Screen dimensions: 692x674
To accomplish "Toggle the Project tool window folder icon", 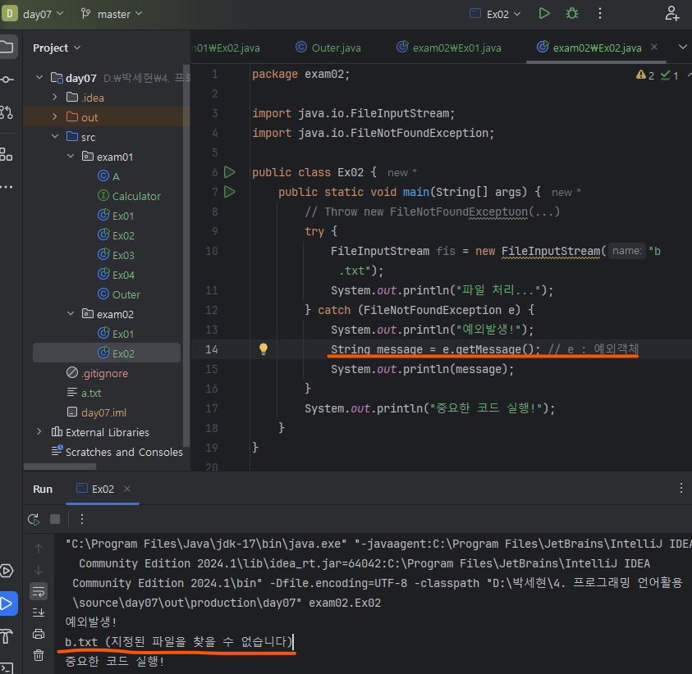I will point(7,47).
